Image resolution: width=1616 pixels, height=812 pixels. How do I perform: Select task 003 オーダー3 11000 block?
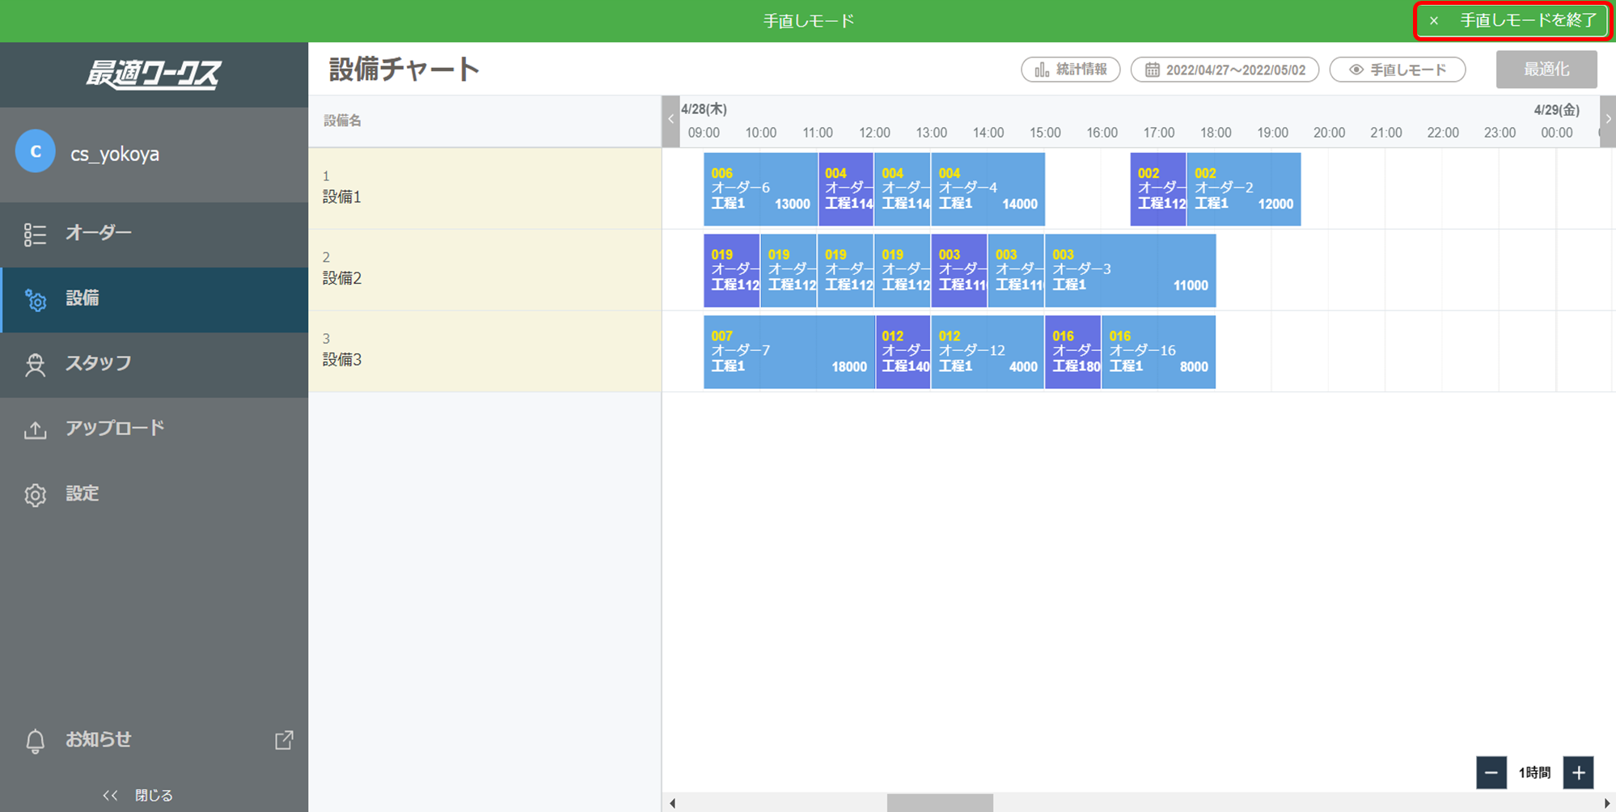pyautogui.click(x=1130, y=271)
